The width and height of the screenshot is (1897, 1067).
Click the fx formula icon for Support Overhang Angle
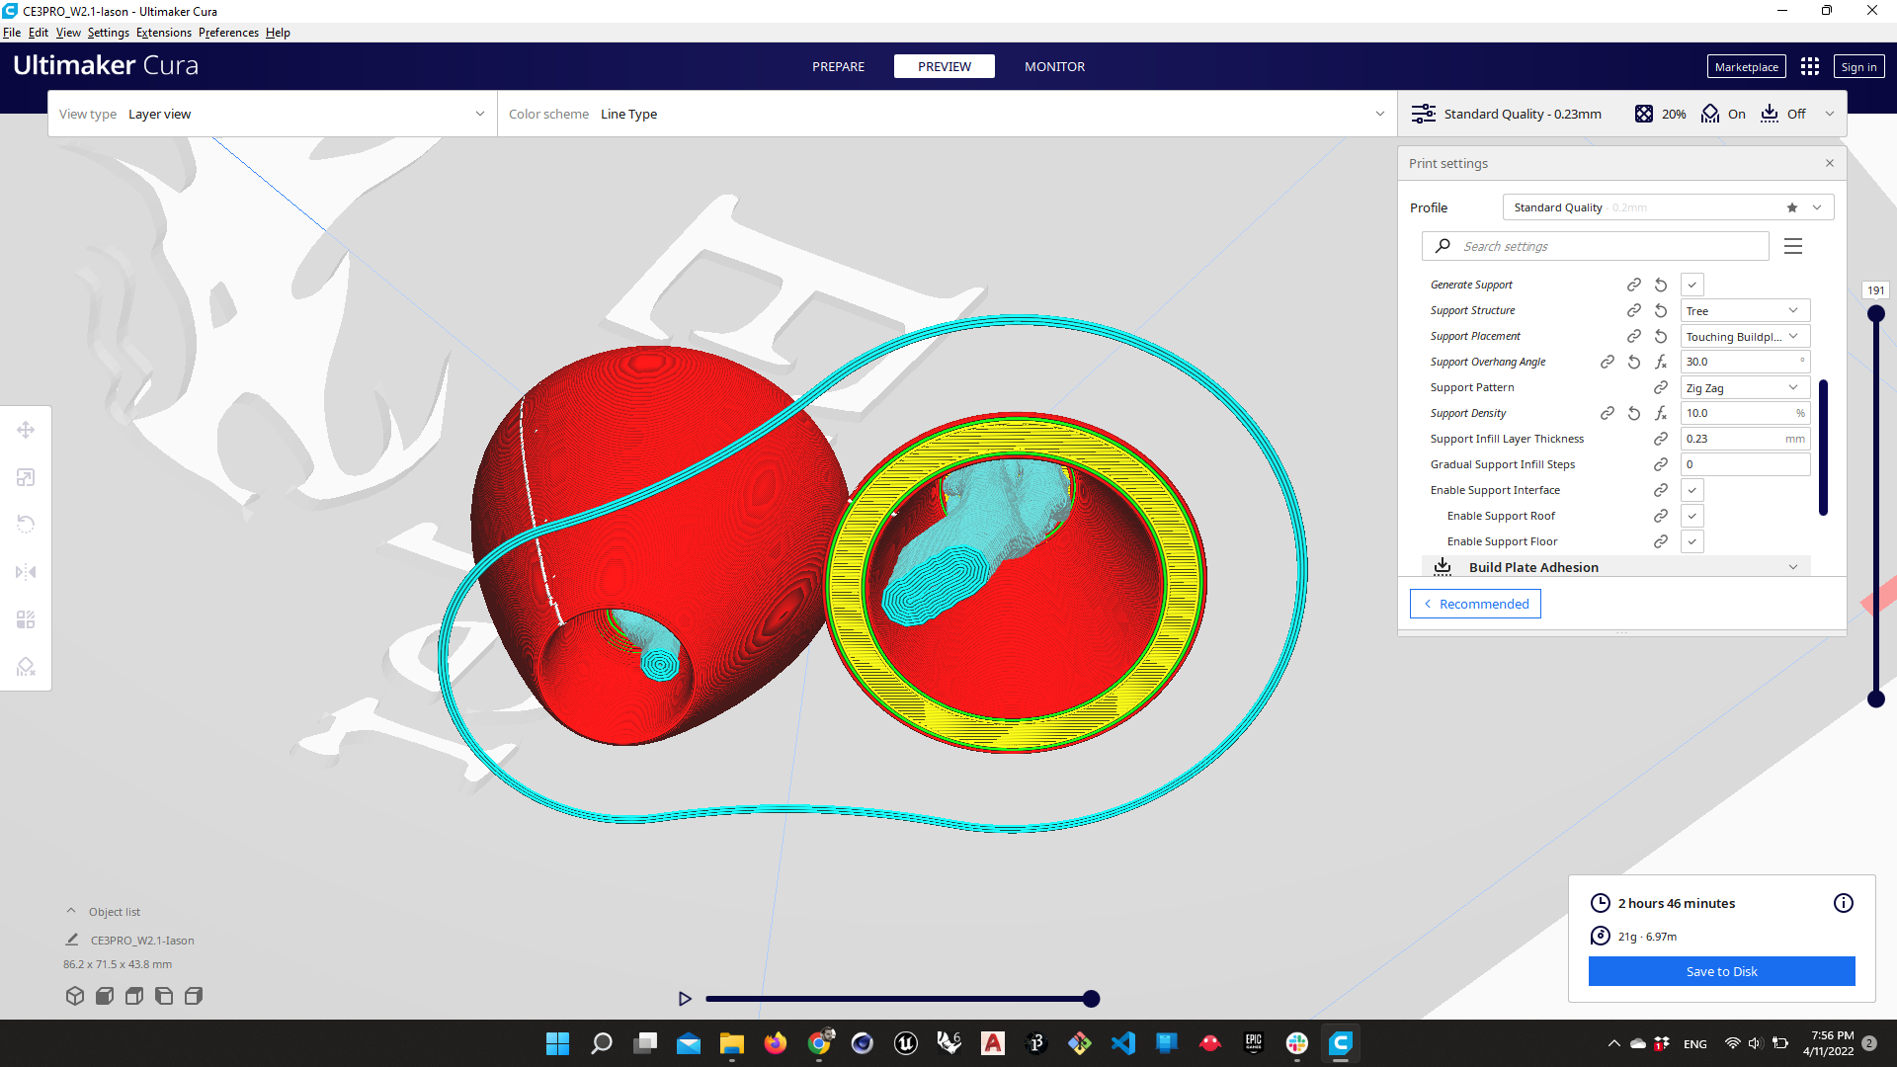1661,362
